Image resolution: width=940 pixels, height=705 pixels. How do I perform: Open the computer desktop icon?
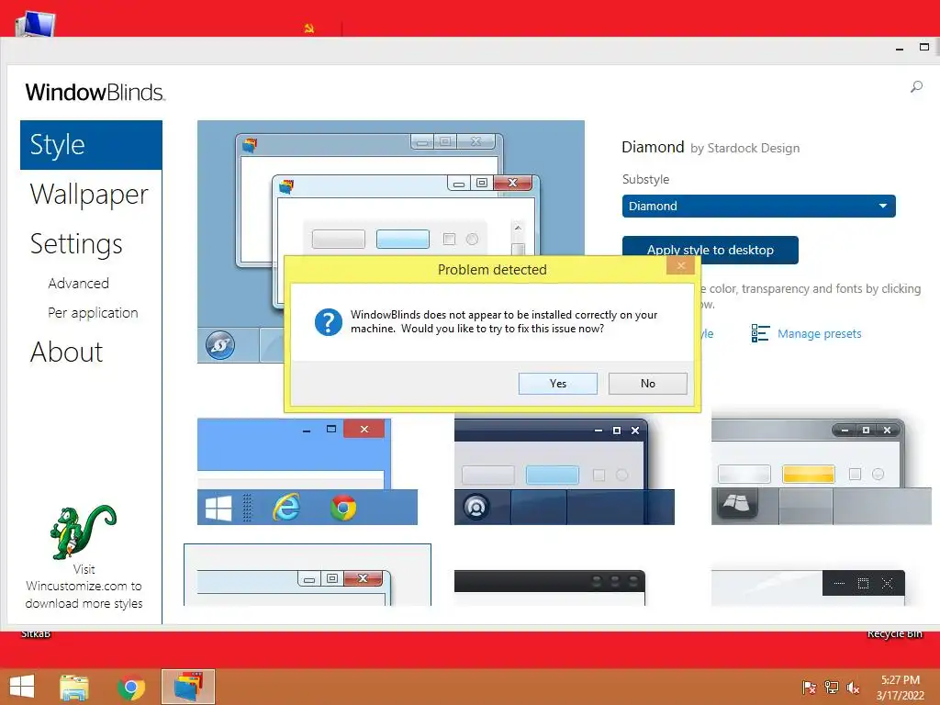pyautogui.click(x=35, y=24)
